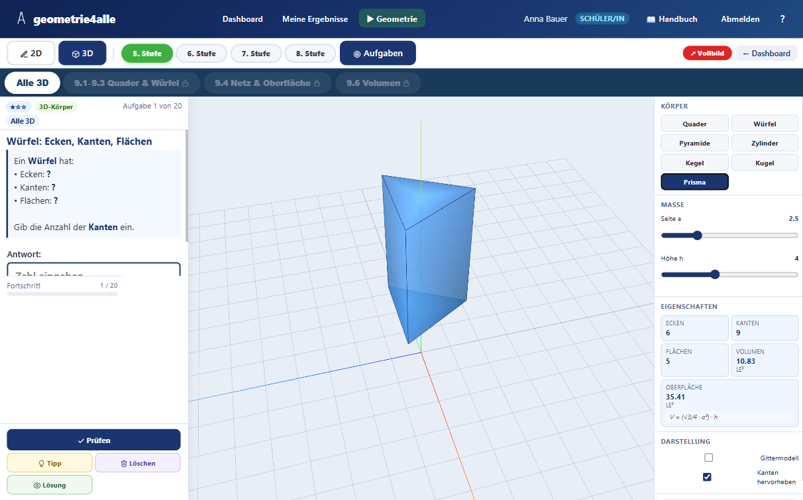This screenshot has width=803, height=500.
Task: Return via the ← Dashboard button
Action: [x=767, y=53]
